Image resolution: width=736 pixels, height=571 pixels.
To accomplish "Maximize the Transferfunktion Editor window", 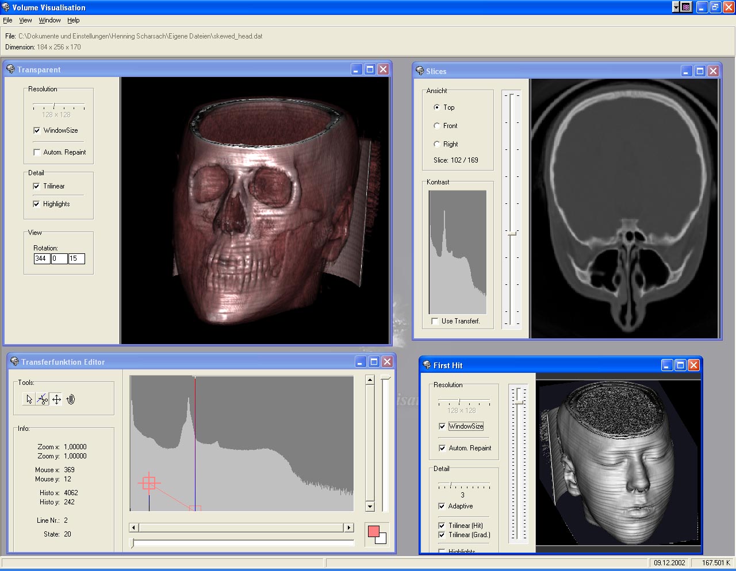I will [374, 362].
